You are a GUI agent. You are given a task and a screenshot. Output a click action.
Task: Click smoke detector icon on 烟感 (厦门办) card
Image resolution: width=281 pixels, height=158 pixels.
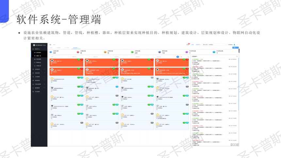pos(52,61)
